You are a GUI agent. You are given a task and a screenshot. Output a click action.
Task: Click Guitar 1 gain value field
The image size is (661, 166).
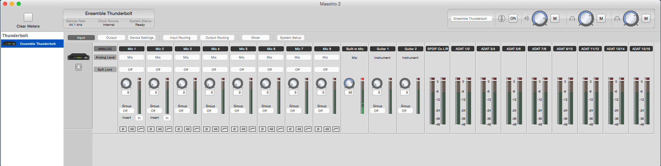[377, 93]
